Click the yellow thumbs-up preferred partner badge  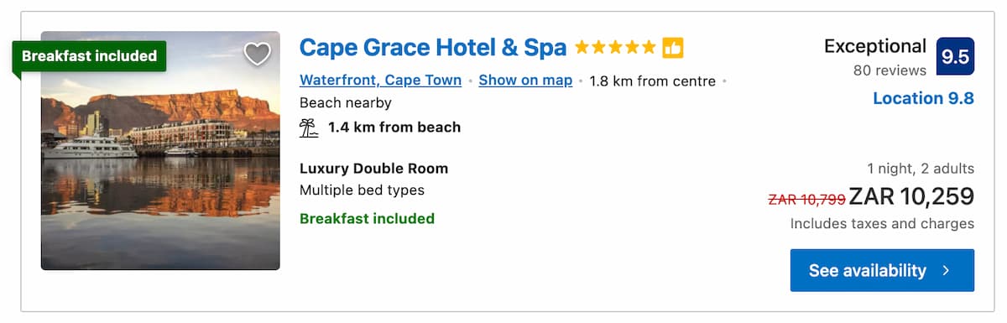click(x=673, y=48)
